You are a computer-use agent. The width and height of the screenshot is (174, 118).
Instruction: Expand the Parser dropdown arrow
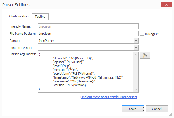[136, 41]
